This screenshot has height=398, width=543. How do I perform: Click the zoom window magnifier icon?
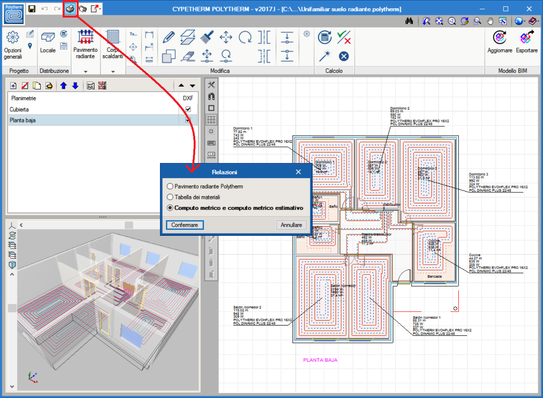(477, 21)
